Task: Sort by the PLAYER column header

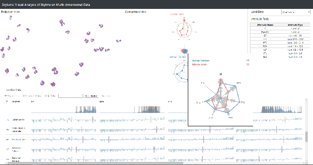Action: pyautogui.click(x=16, y=102)
